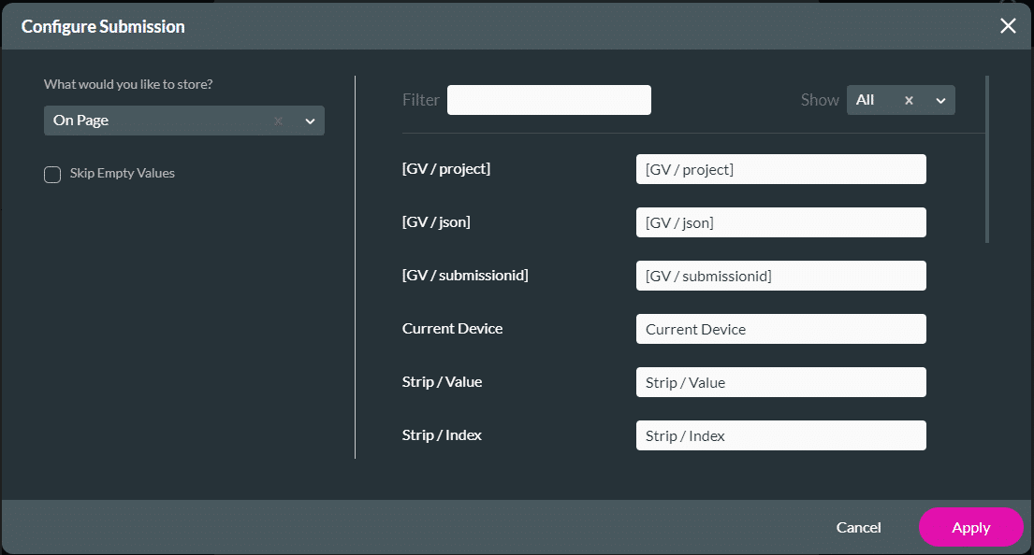The image size is (1034, 555).
Task: Close the Configure Submission dialog
Action: click(x=1008, y=26)
